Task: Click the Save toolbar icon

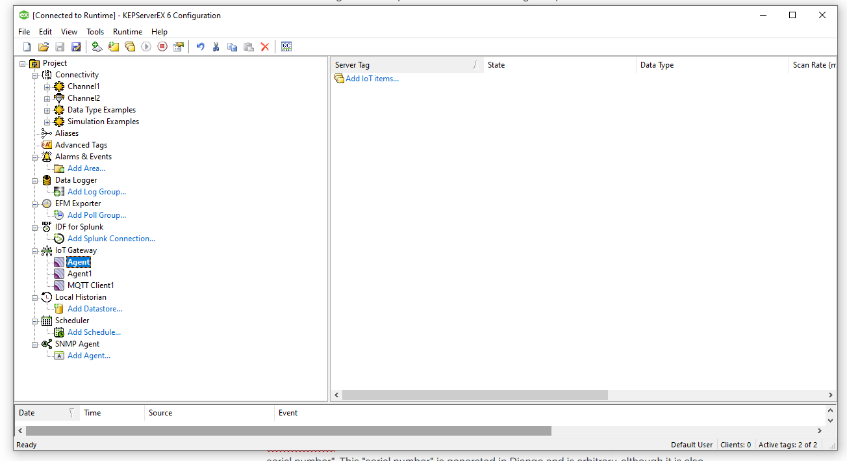Action: click(60, 47)
